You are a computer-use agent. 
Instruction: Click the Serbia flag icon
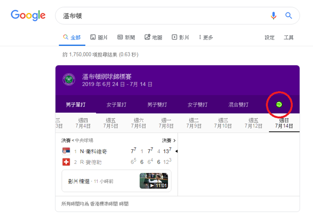[66, 151]
